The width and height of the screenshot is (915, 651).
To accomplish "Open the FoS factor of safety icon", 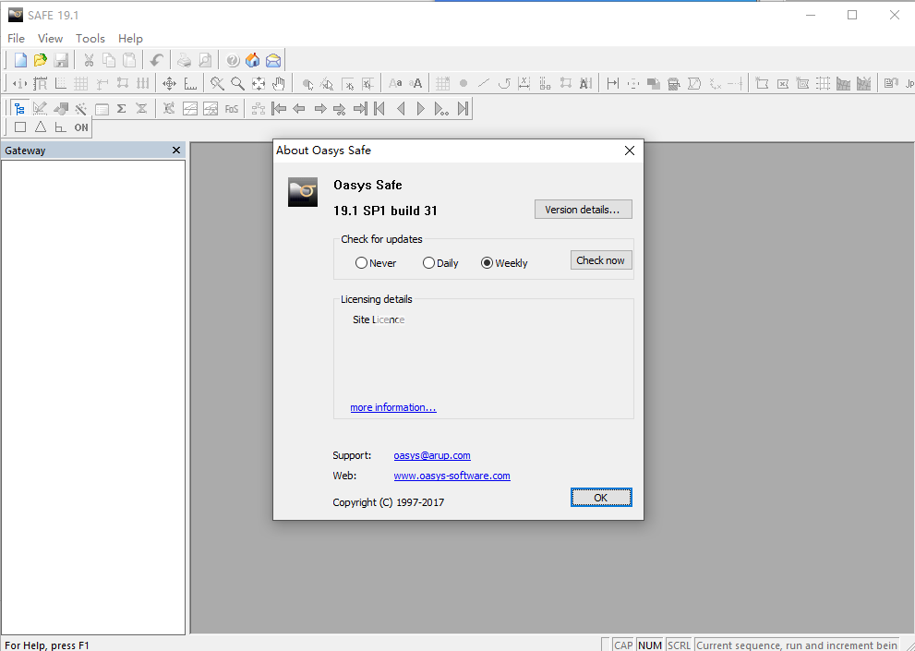I will 232,109.
